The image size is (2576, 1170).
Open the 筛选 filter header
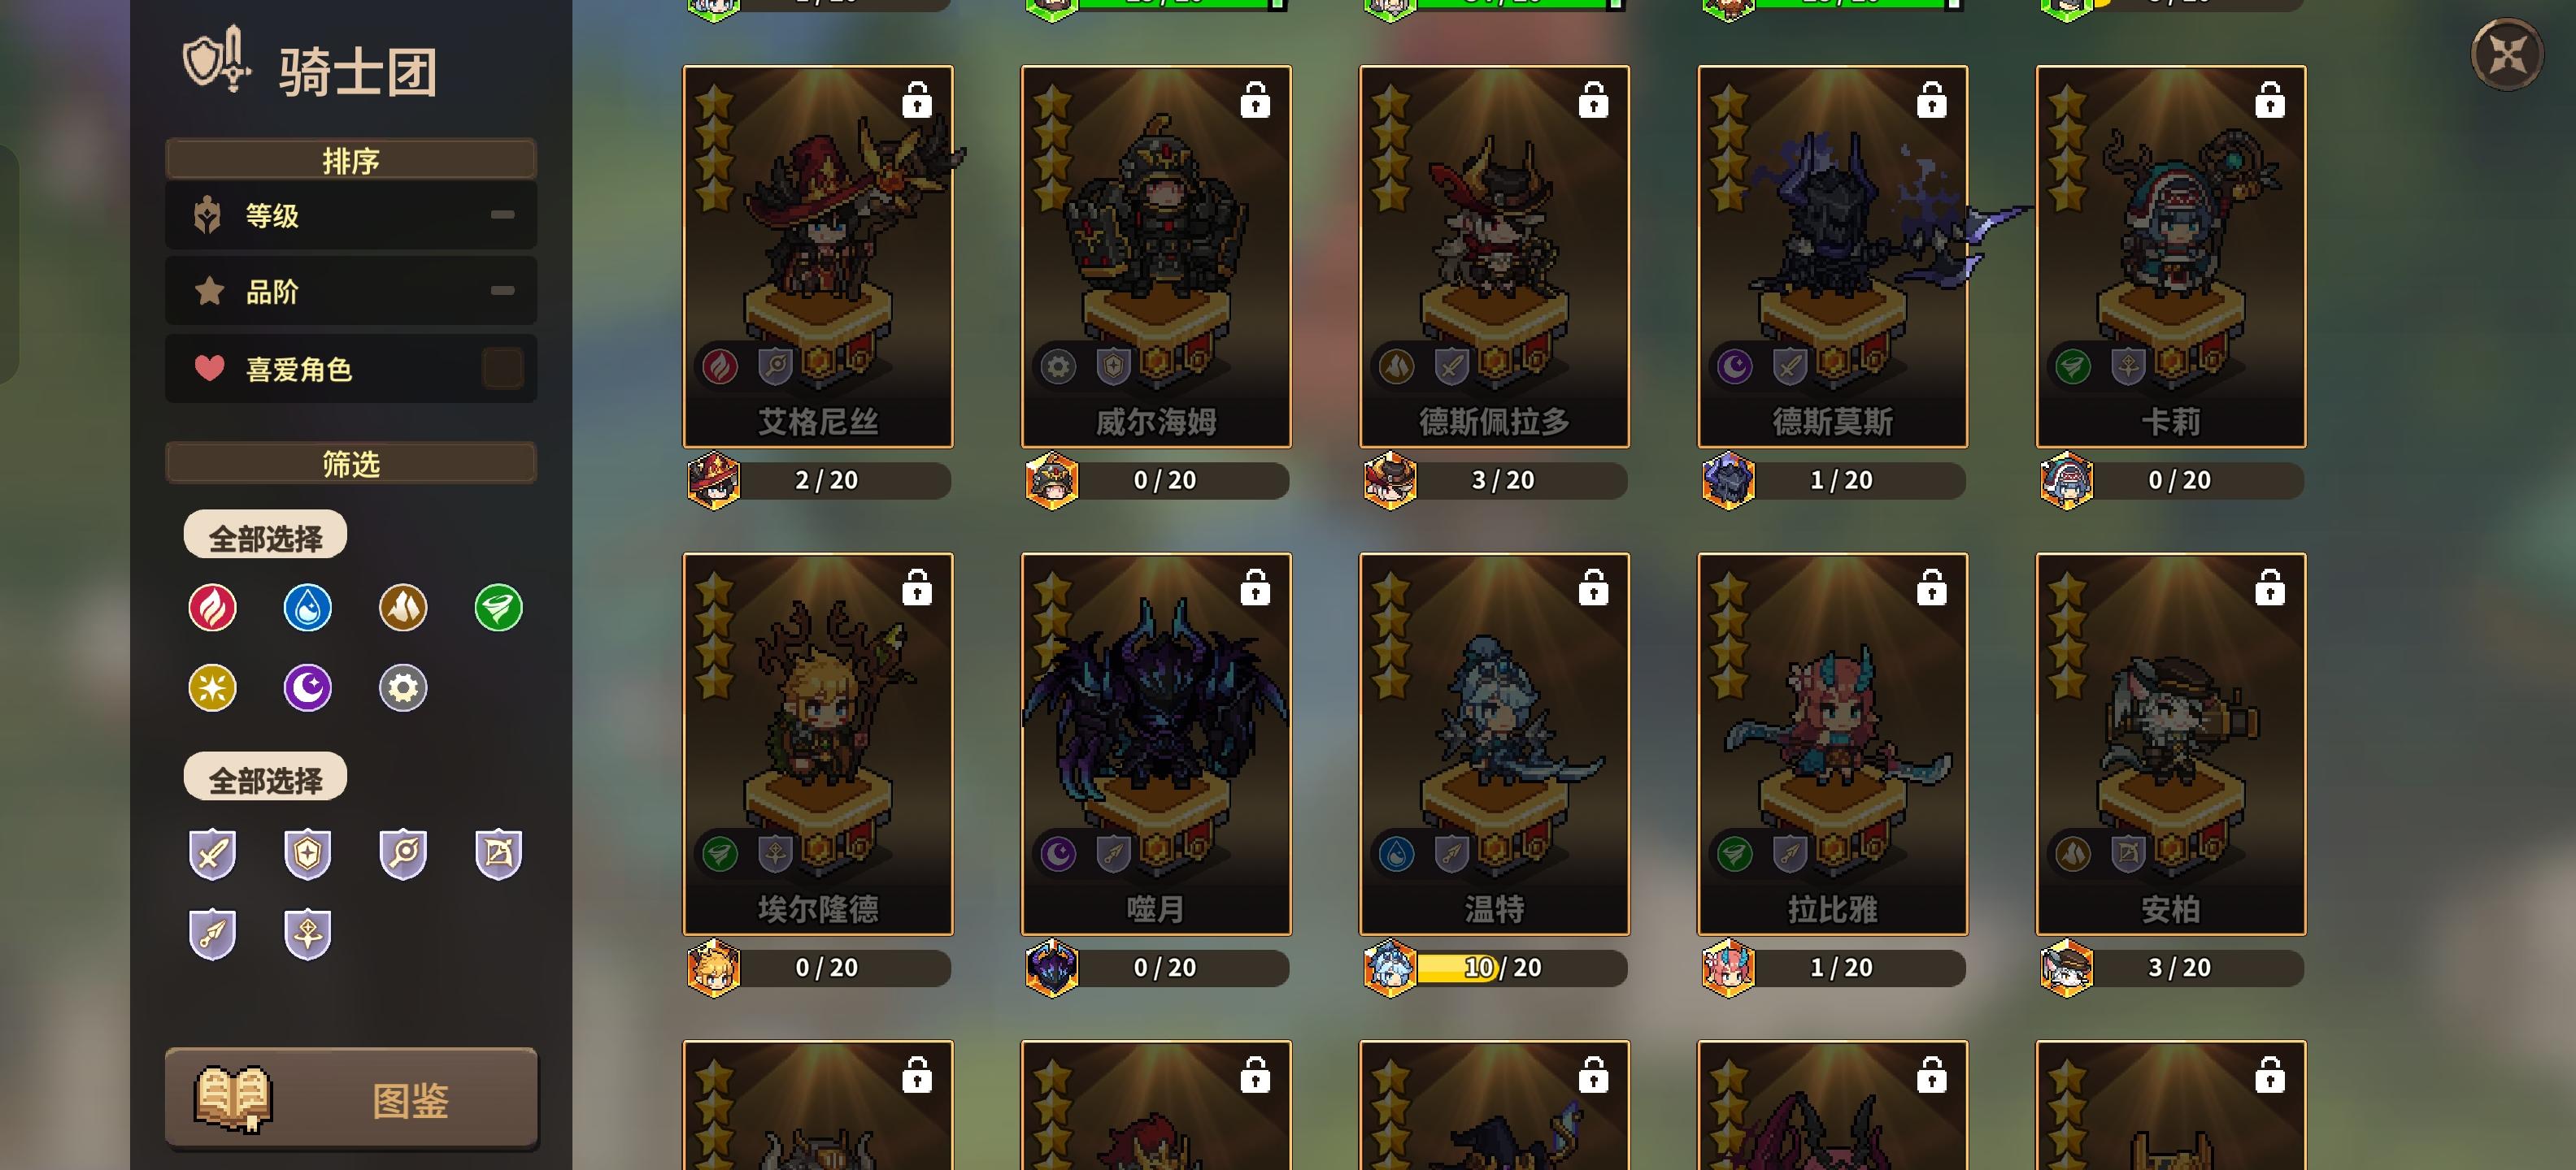(351, 464)
